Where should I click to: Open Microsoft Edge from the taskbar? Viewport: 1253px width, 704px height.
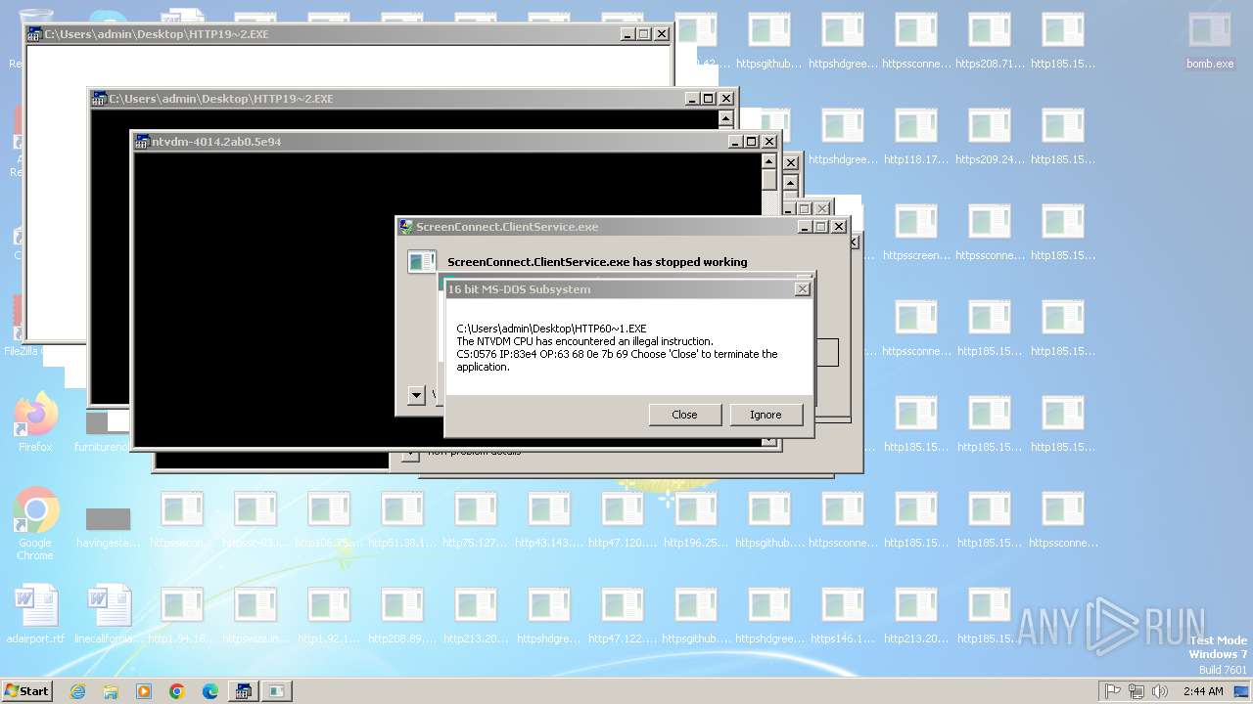[210, 691]
